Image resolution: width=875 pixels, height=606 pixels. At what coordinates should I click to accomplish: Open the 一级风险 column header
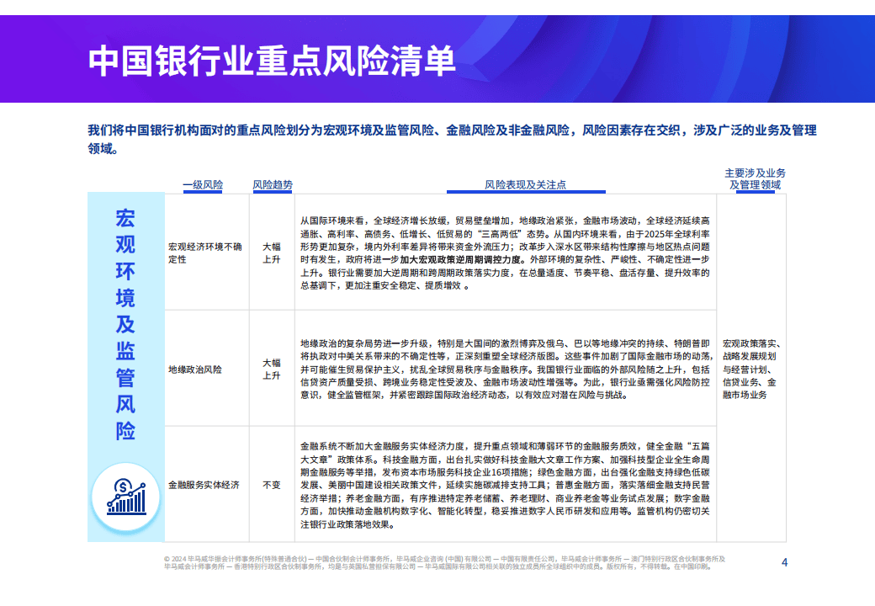tap(202, 183)
